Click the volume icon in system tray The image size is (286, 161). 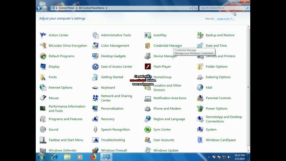pyautogui.click(x=229, y=157)
